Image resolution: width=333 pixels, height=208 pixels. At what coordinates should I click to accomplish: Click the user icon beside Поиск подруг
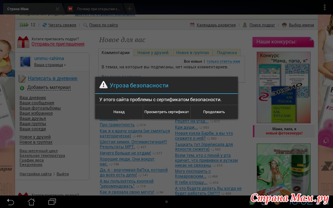pos(245,25)
